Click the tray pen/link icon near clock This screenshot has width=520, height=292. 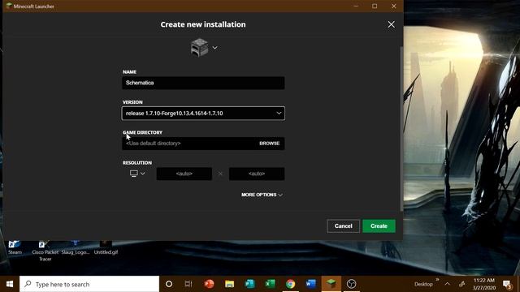pyautogui.click(x=462, y=284)
